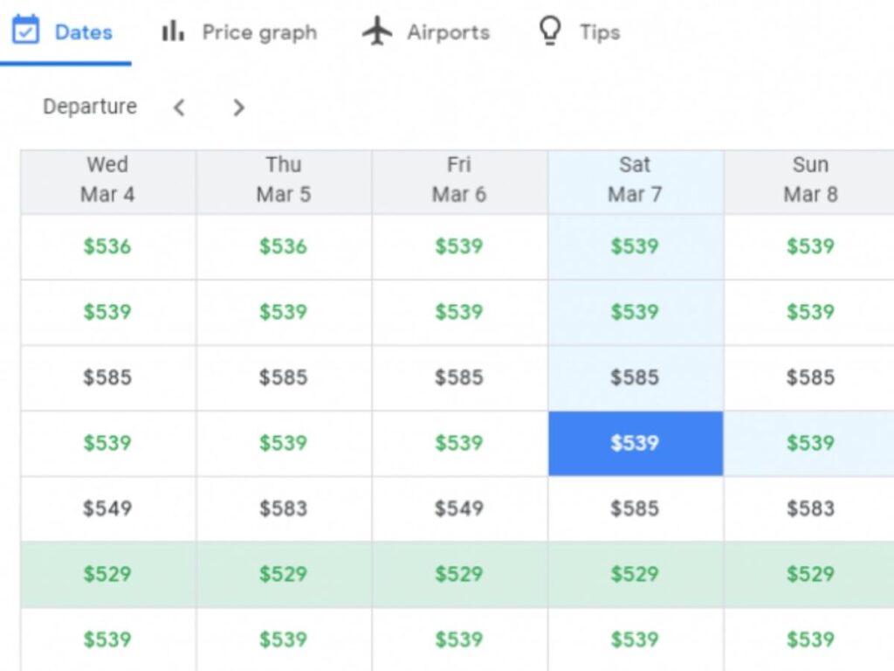This screenshot has height=671, width=894.
Task: Select the Tips tab
Action: pyautogui.click(x=598, y=31)
